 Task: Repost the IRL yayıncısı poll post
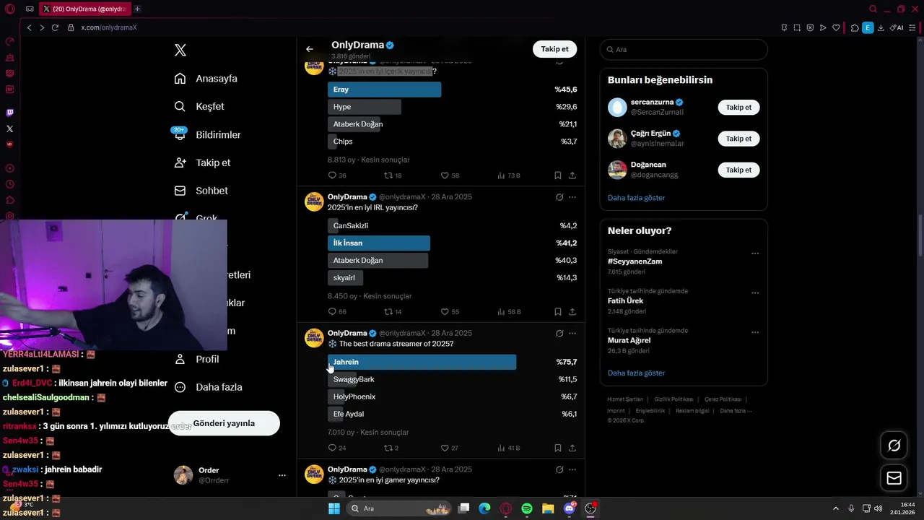coord(393,312)
